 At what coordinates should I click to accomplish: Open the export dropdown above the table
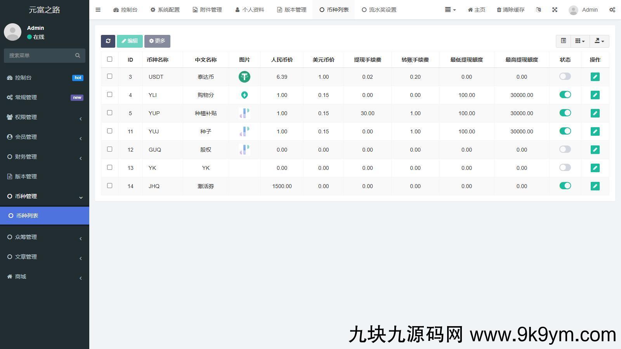pos(599,41)
